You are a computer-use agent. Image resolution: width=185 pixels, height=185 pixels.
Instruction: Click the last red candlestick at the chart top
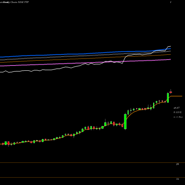point(171,92)
